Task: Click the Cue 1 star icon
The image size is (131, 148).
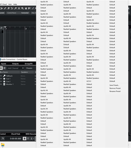Action: (x=4, y=79)
